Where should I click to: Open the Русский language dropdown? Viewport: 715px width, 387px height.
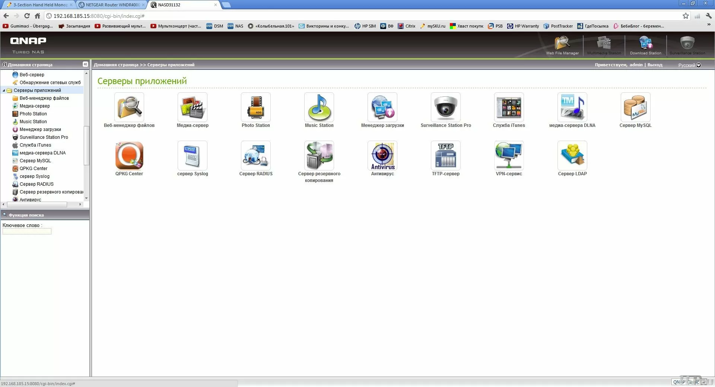(x=690, y=65)
